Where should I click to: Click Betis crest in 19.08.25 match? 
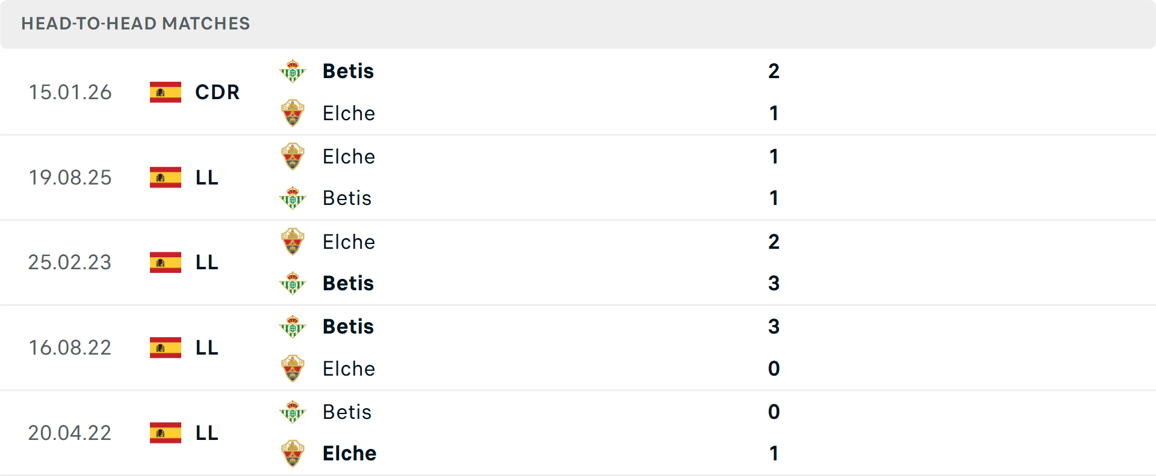[x=293, y=198]
